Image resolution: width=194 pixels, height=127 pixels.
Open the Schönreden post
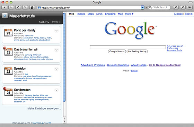(x=22, y=90)
